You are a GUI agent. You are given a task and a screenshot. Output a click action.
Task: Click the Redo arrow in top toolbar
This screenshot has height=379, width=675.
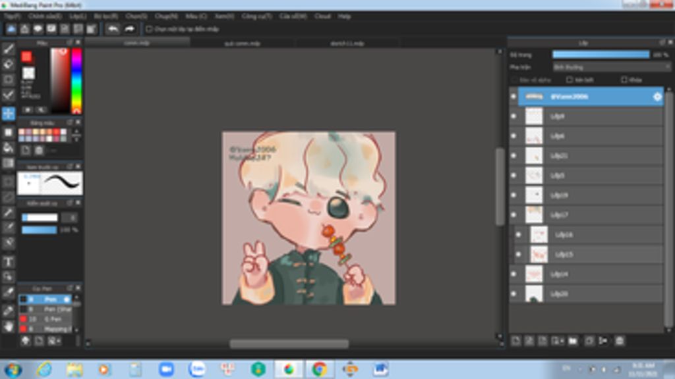(130, 29)
